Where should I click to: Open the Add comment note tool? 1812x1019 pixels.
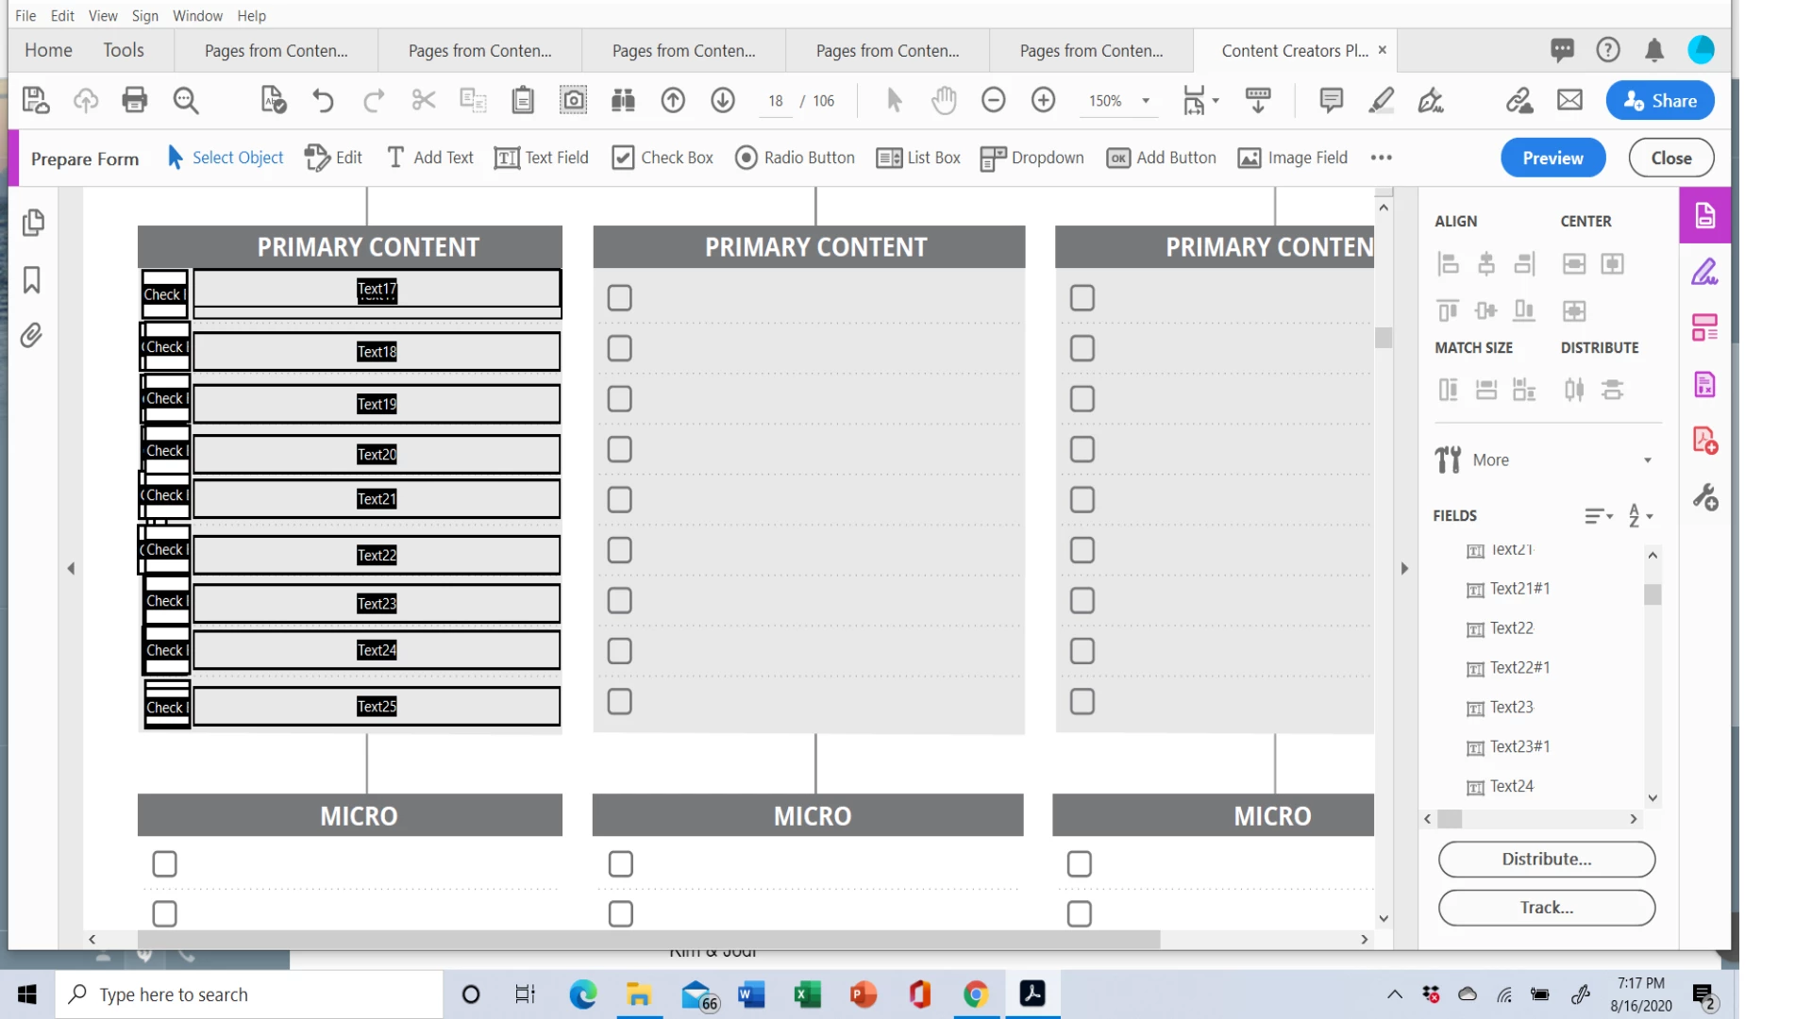(x=1331, y=100)
